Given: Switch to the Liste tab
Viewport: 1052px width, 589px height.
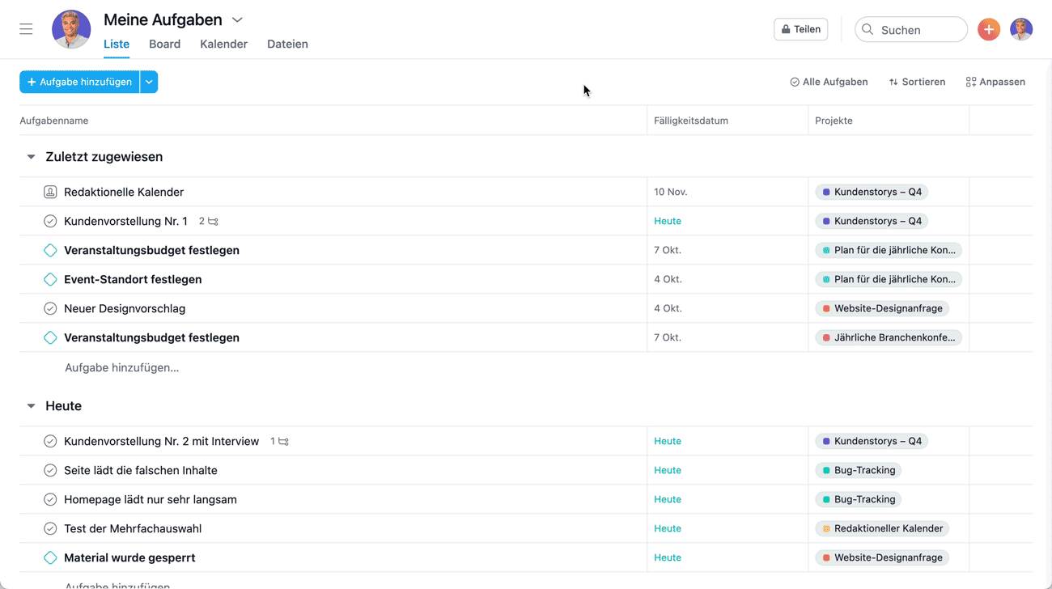Looking at the screenshot, I should [117, 44].
